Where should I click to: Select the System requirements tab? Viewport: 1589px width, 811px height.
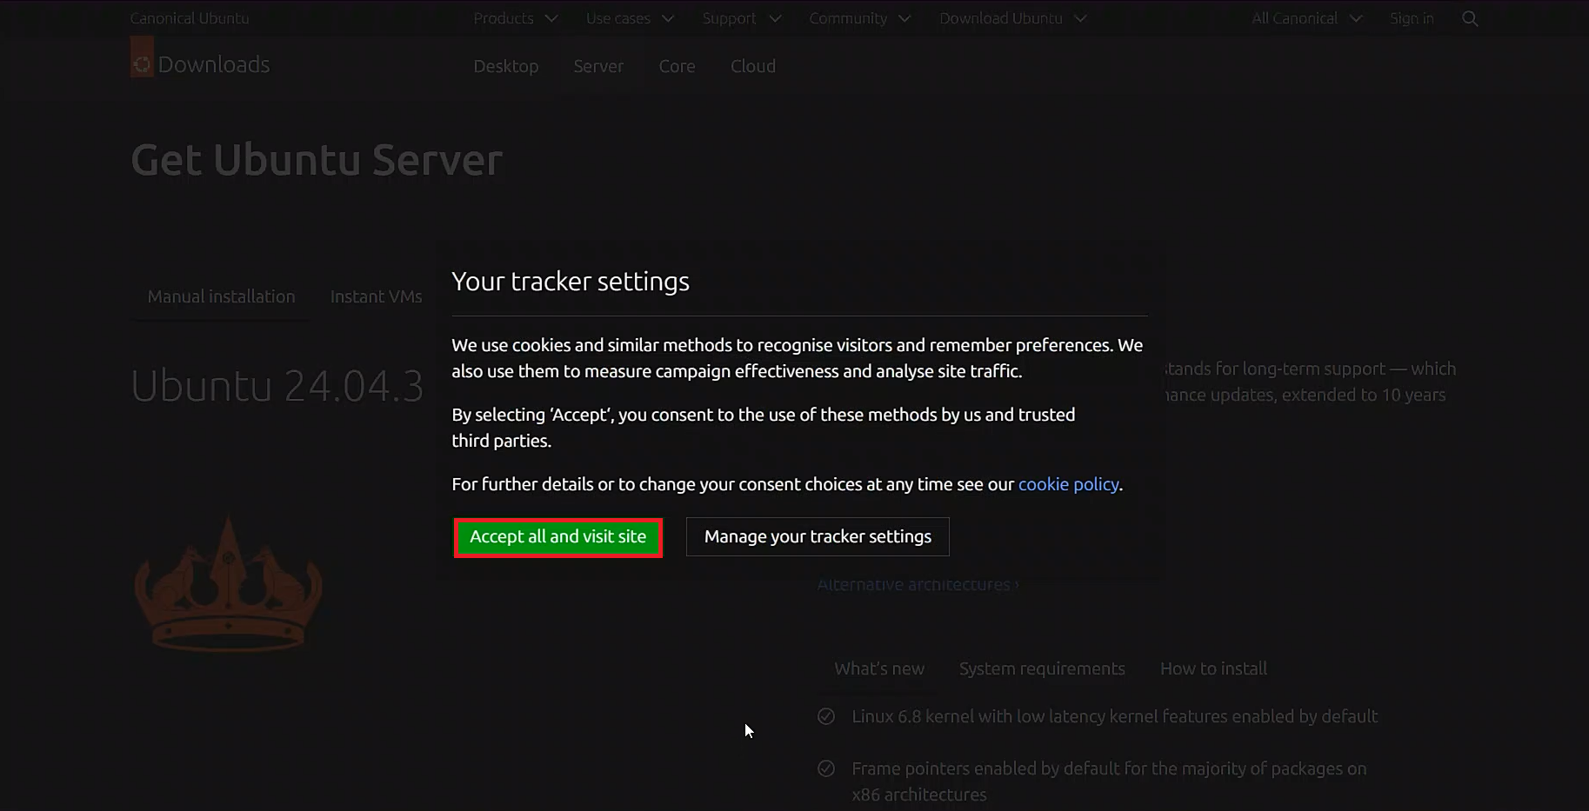tap(1042, 668)
